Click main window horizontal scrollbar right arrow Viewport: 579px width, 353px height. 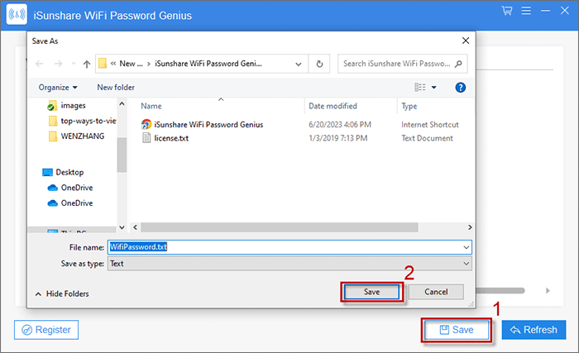pyautogui.click(x=548, y=291)
